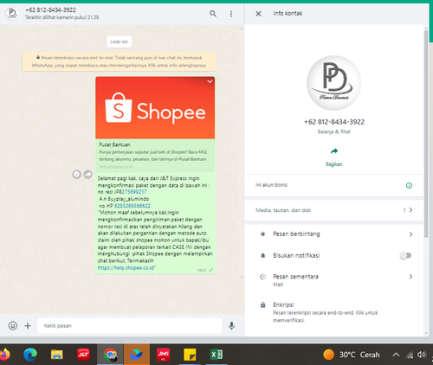Forward the Shopee message

coord(87,175)
